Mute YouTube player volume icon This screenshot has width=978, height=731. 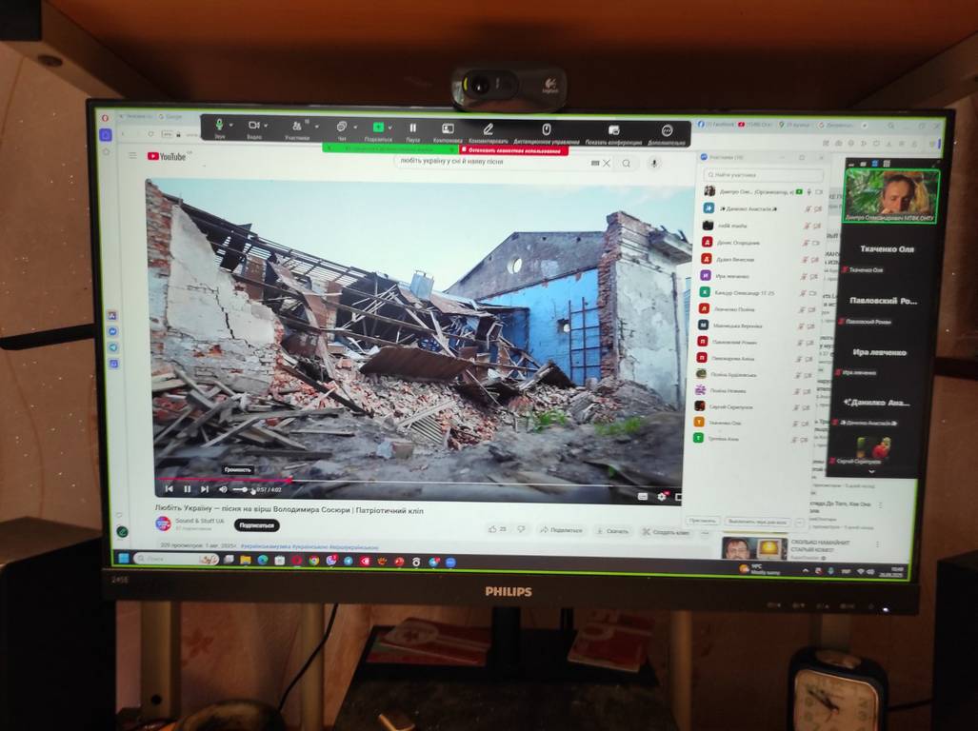click(223, 489)
